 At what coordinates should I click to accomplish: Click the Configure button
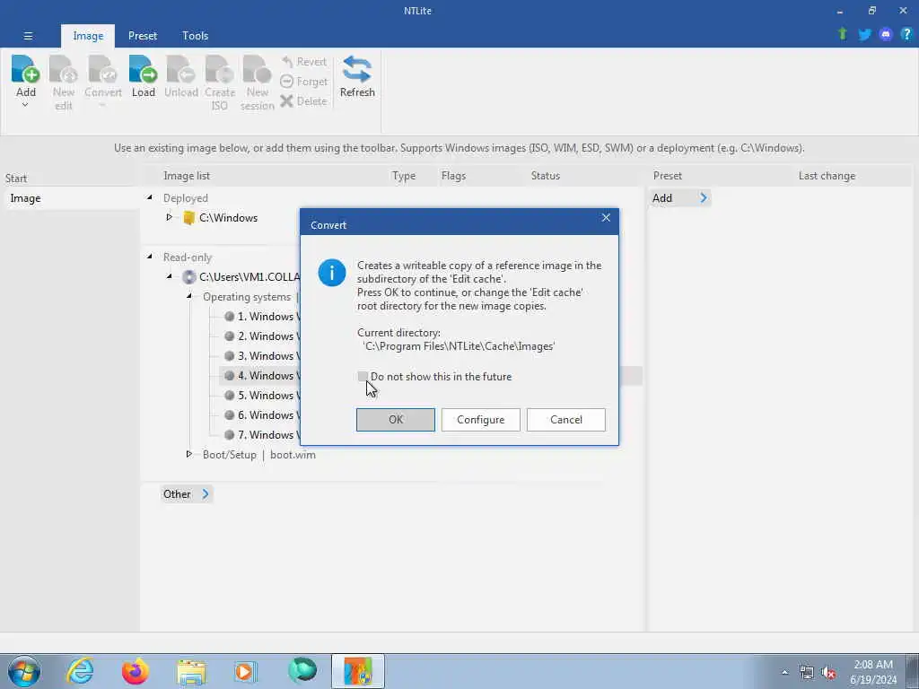(x=481, y=420)
